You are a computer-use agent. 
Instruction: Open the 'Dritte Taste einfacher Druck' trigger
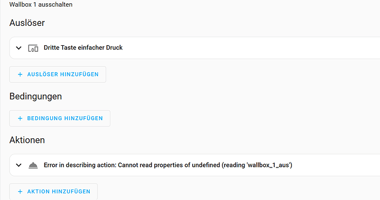[x=83, y=47]
